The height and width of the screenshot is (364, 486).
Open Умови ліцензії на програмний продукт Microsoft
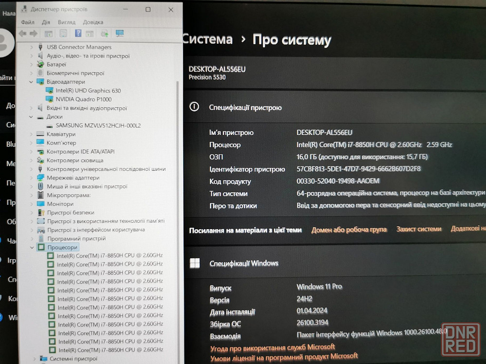284,357
